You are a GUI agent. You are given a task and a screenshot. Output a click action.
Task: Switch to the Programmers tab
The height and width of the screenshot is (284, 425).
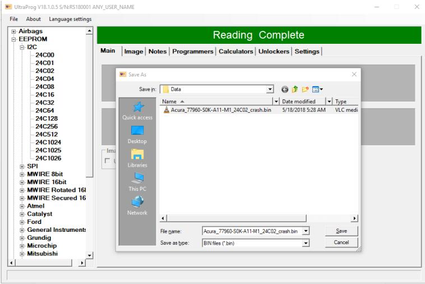click(x=193, y=51)
